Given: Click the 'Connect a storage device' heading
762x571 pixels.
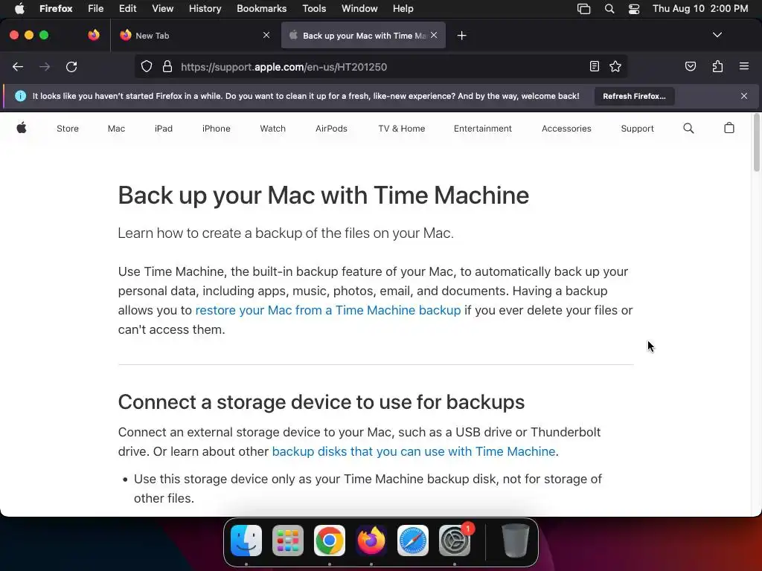Looking at the screenshot, I should click(x=321, y=402).
